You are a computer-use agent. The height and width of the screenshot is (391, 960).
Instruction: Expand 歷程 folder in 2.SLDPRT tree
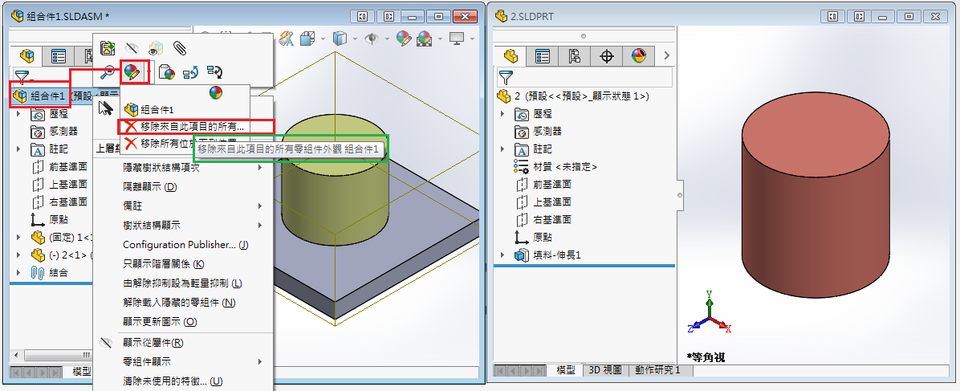(502, 114)
